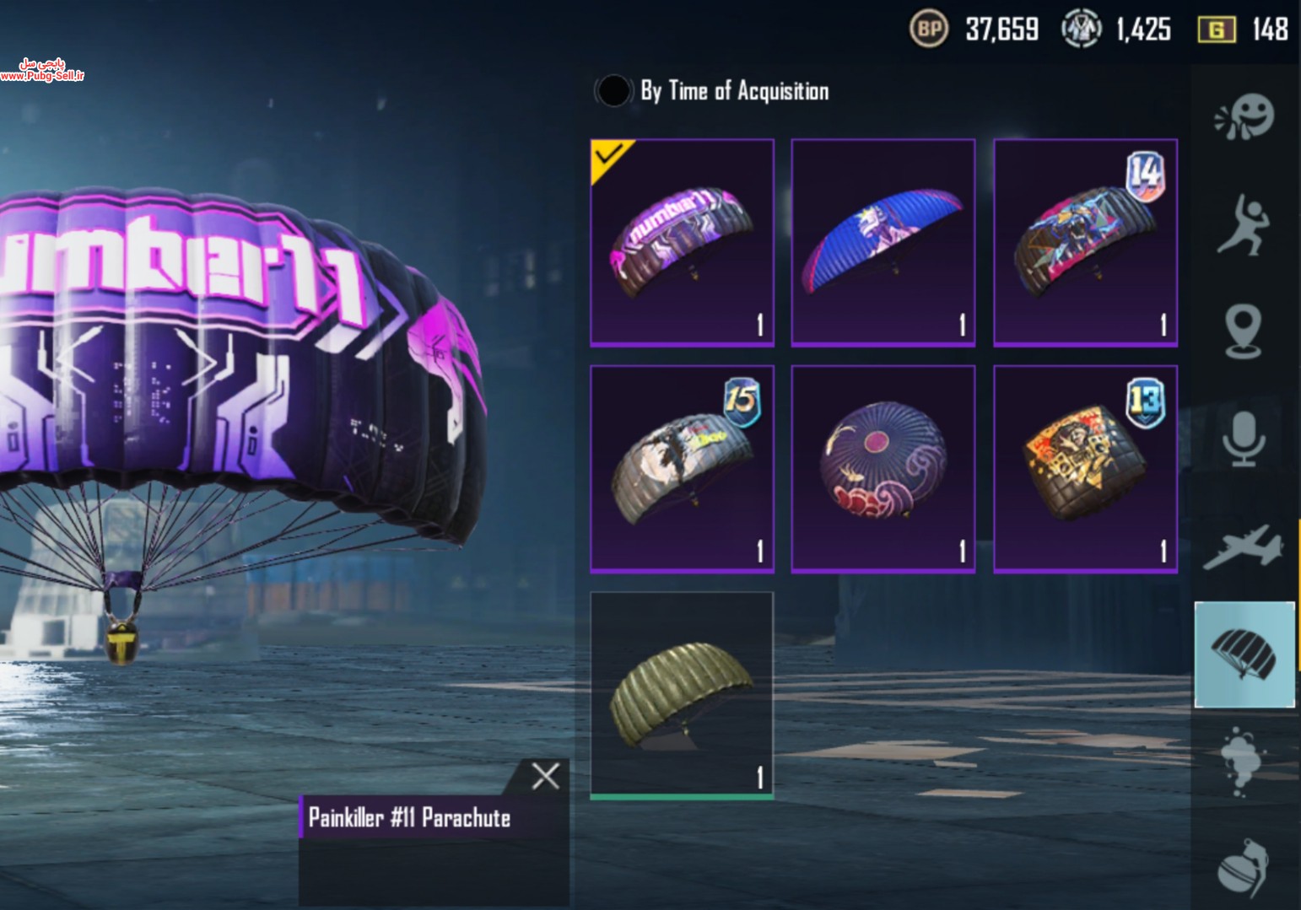Pick the parachute with badge 15
Viewport: 1301px width, 910px height.
[x=682, y=469]
